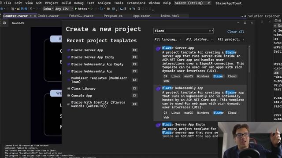Expand the template search history arrow
The width and height of the screenshot is (282, 158).
(x=212, y=31)
